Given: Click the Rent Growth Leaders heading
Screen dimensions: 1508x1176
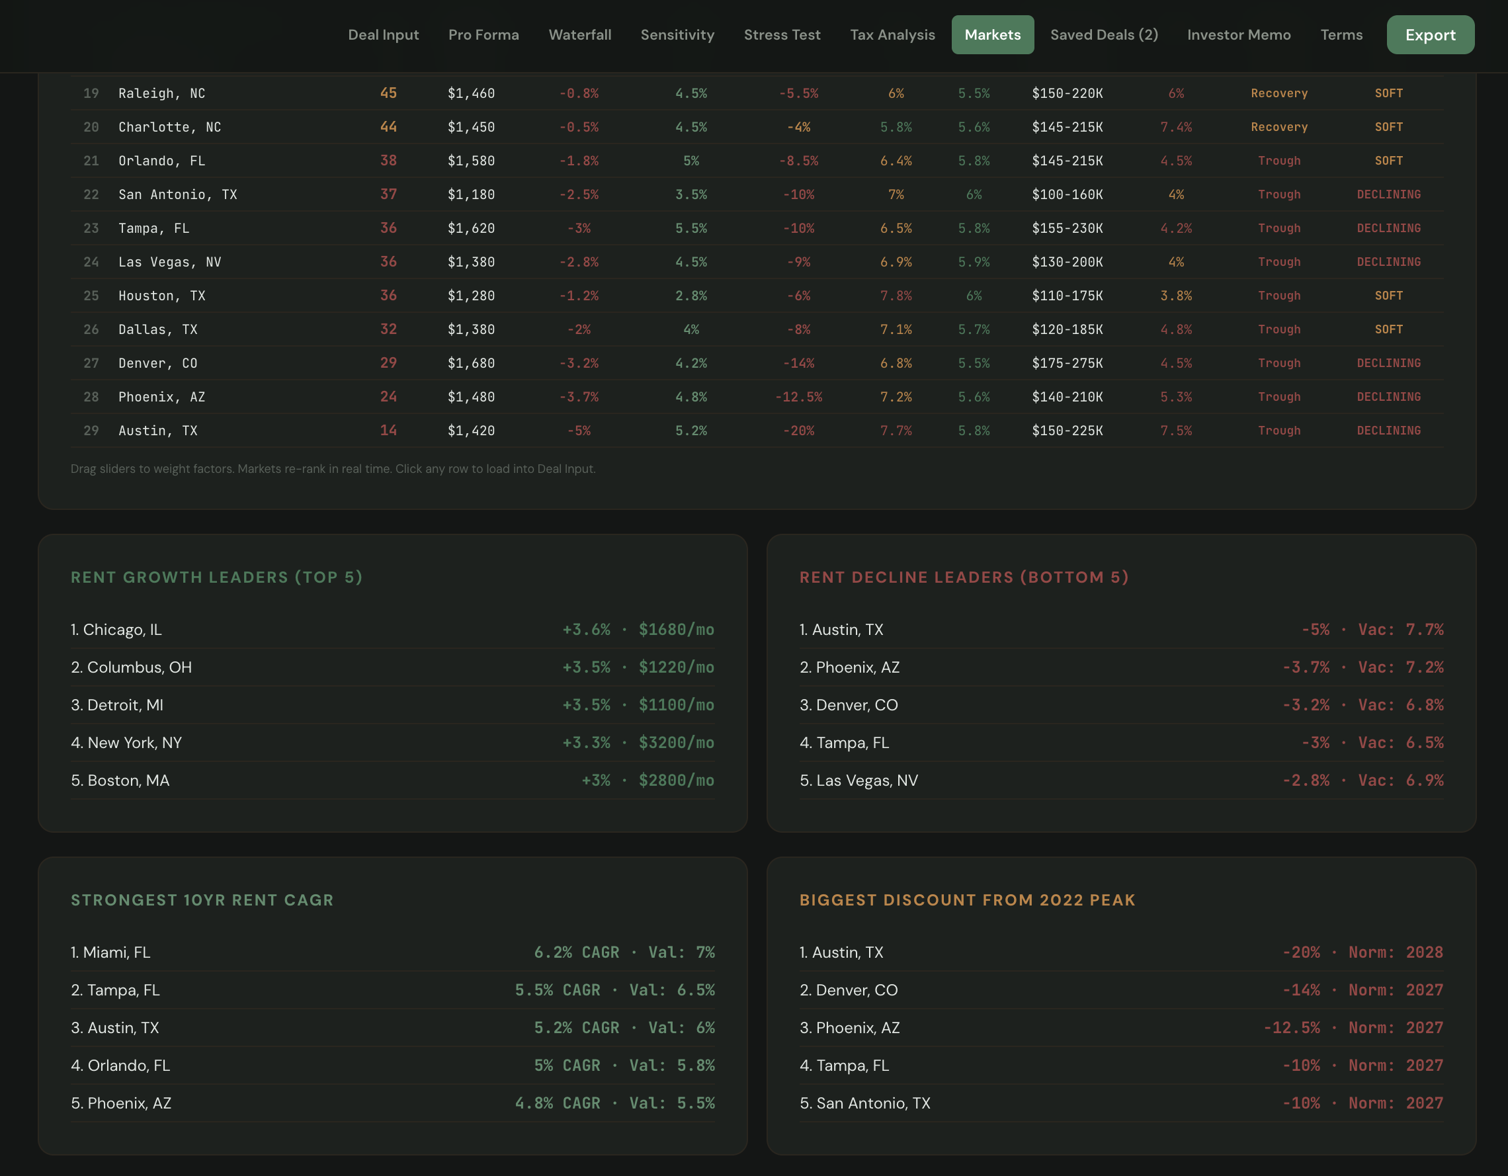Looking at the screenshot, I should pyautogui.click(x=217, y=577).
